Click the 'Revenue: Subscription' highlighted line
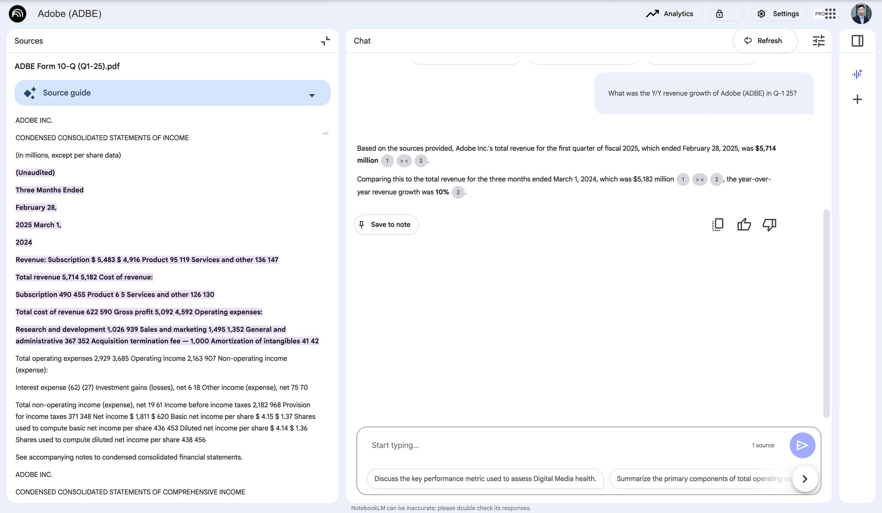882x513 pixels. (x=147, y=260)
